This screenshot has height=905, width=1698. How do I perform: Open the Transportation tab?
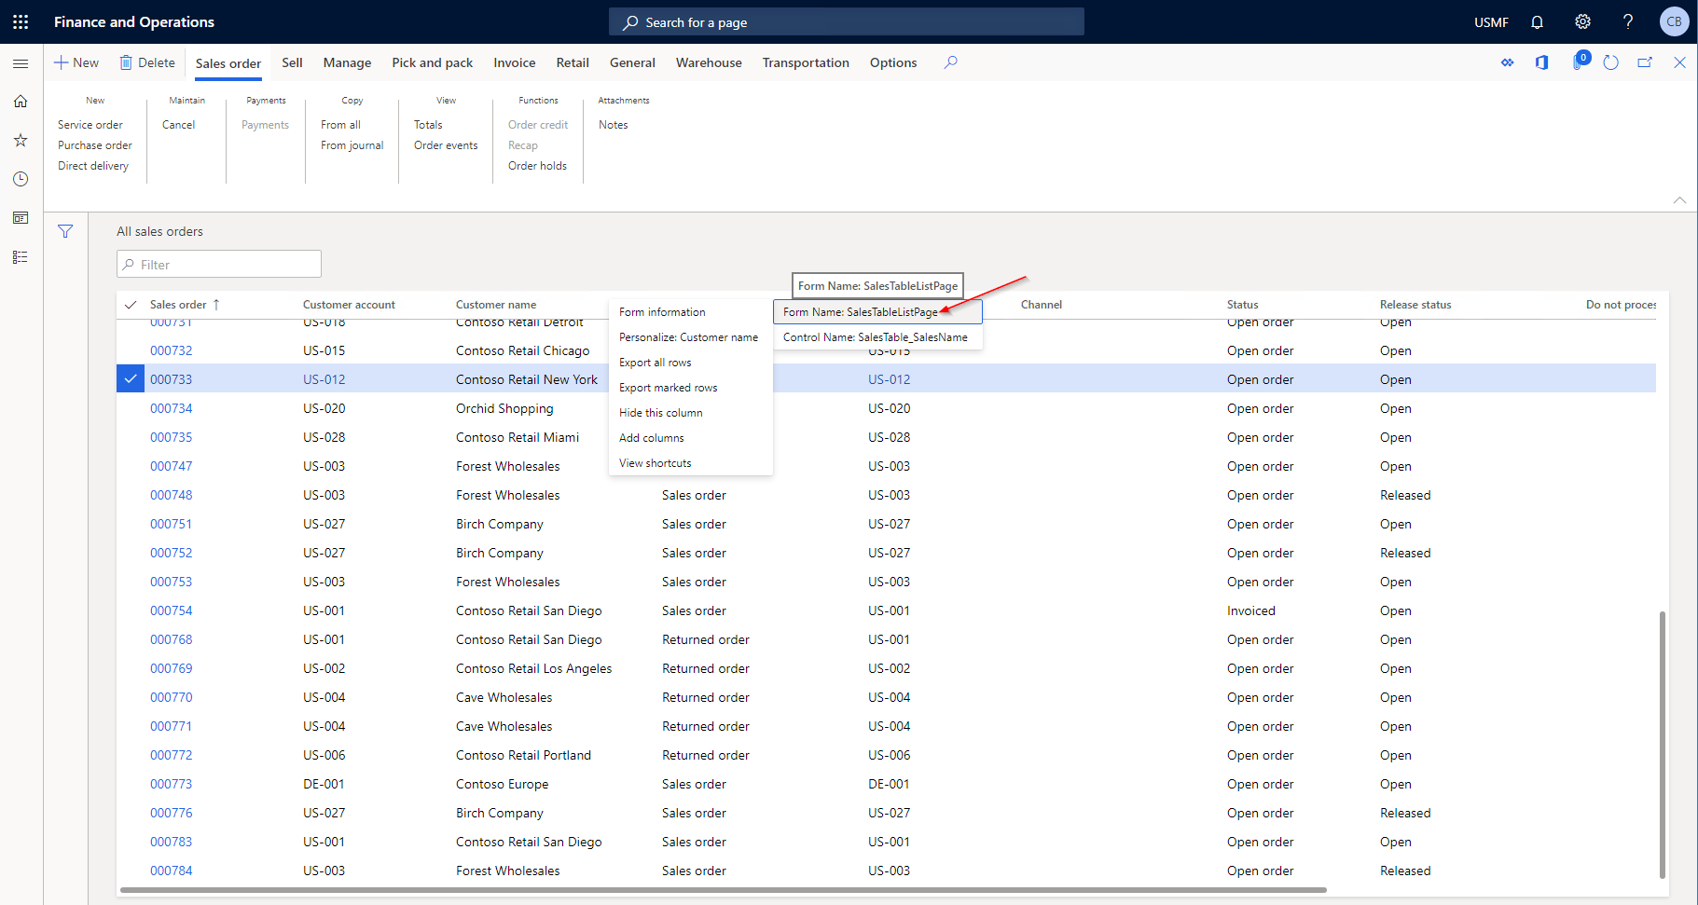pyautogui.click(x=806, y=62)
